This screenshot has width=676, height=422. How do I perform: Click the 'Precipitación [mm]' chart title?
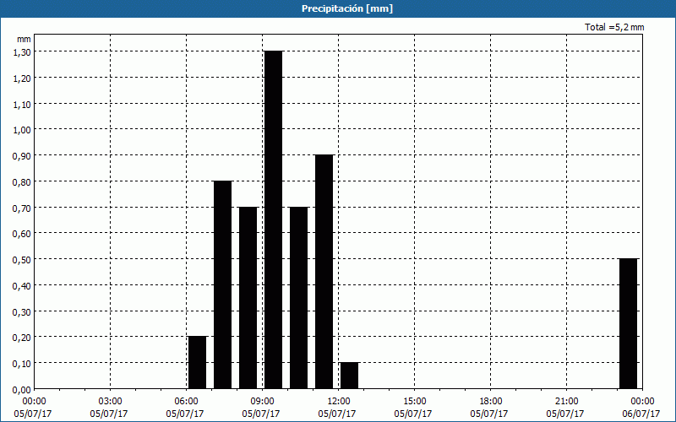click(347, 8)
